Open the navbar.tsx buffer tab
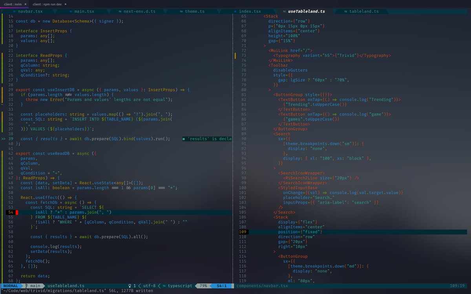The image size is (471, 294). [30, 11]
